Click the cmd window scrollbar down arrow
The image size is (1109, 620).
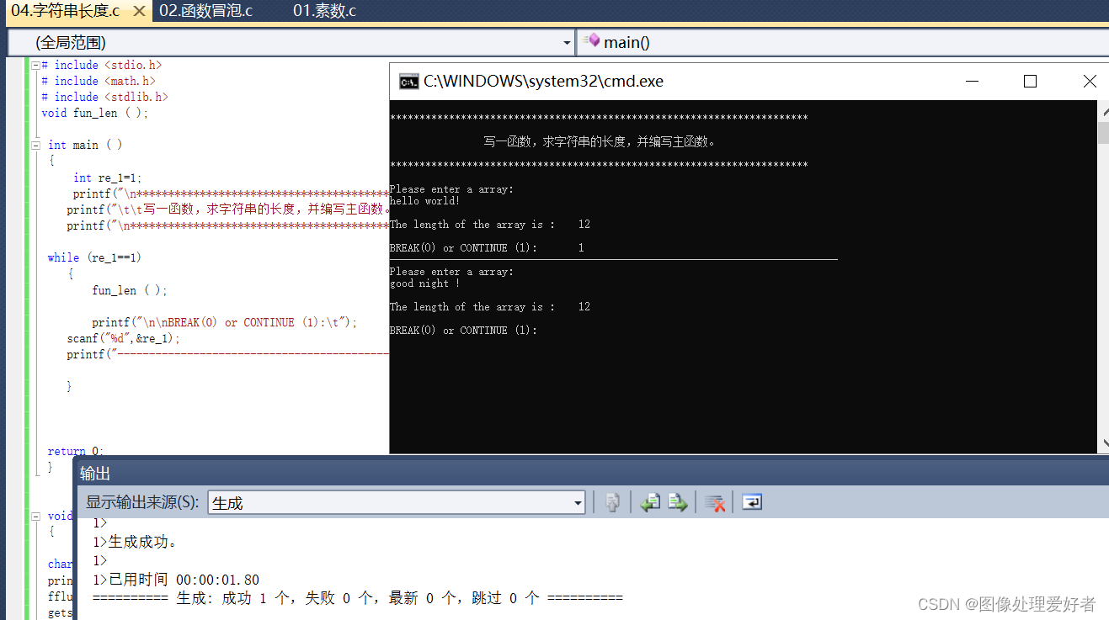click(x=1103, y=445)
